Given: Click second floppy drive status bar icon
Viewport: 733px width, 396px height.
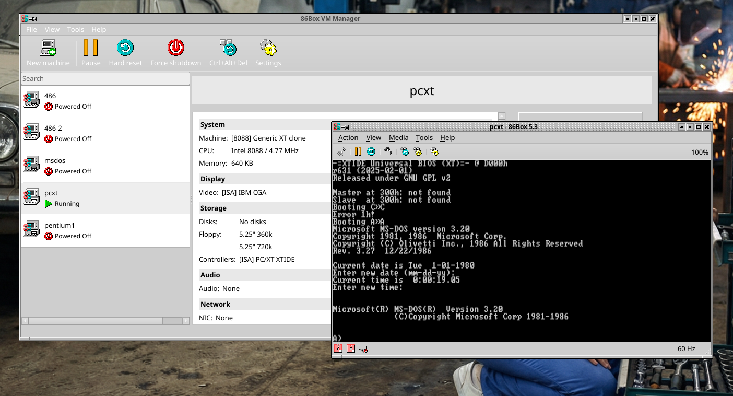Looking at the screenshot, I should pos(351,348).
